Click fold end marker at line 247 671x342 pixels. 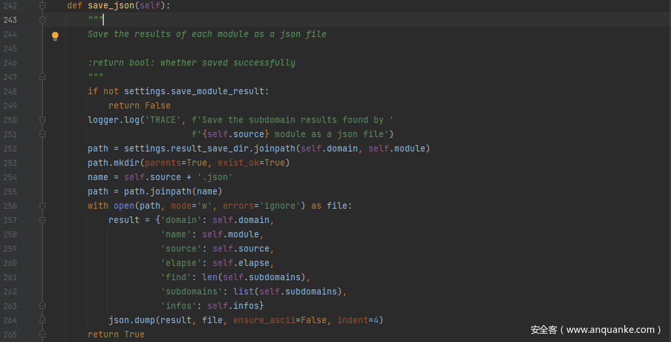(43, 77)
